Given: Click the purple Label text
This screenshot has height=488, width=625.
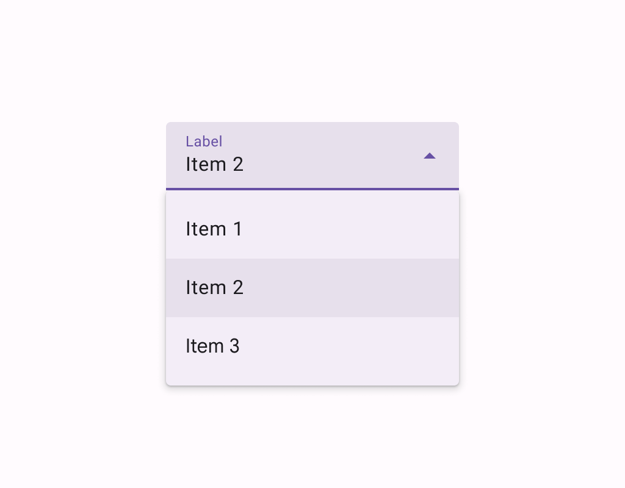Looking at the screenshot, I should click(204, 142).
